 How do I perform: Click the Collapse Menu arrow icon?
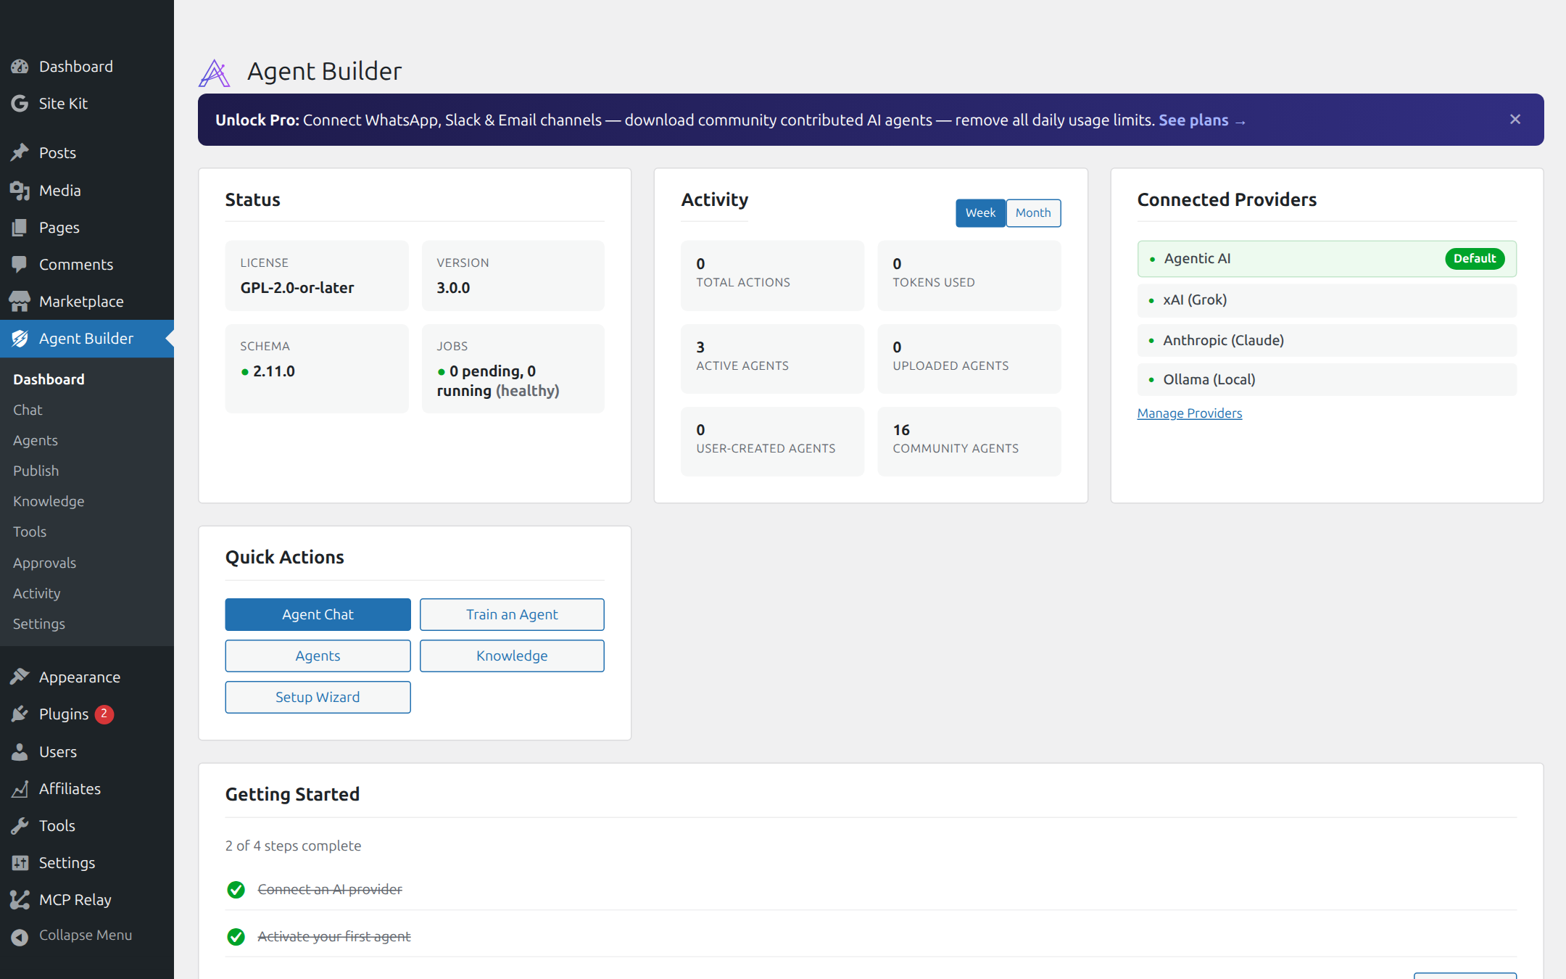coord(20,937)
